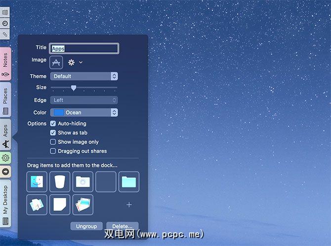Open the gear image options menu
This screenshot has width=331, height=246.
(71, 62)
